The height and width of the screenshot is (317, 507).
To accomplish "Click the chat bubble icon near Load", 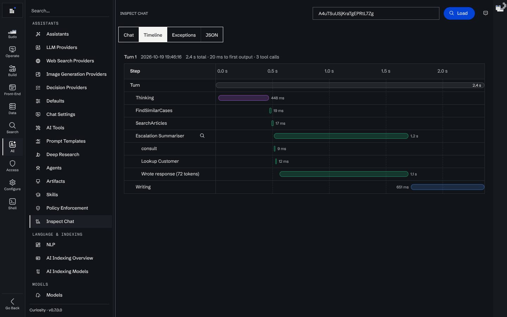I will pos(486,13).
